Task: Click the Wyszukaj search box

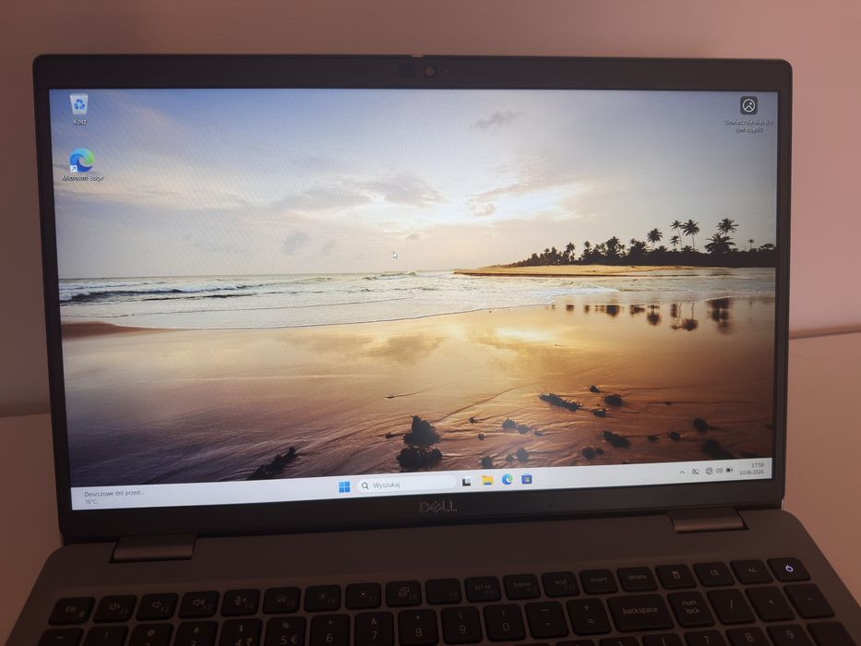Action: pyautogui.click(x=406, y=484)
